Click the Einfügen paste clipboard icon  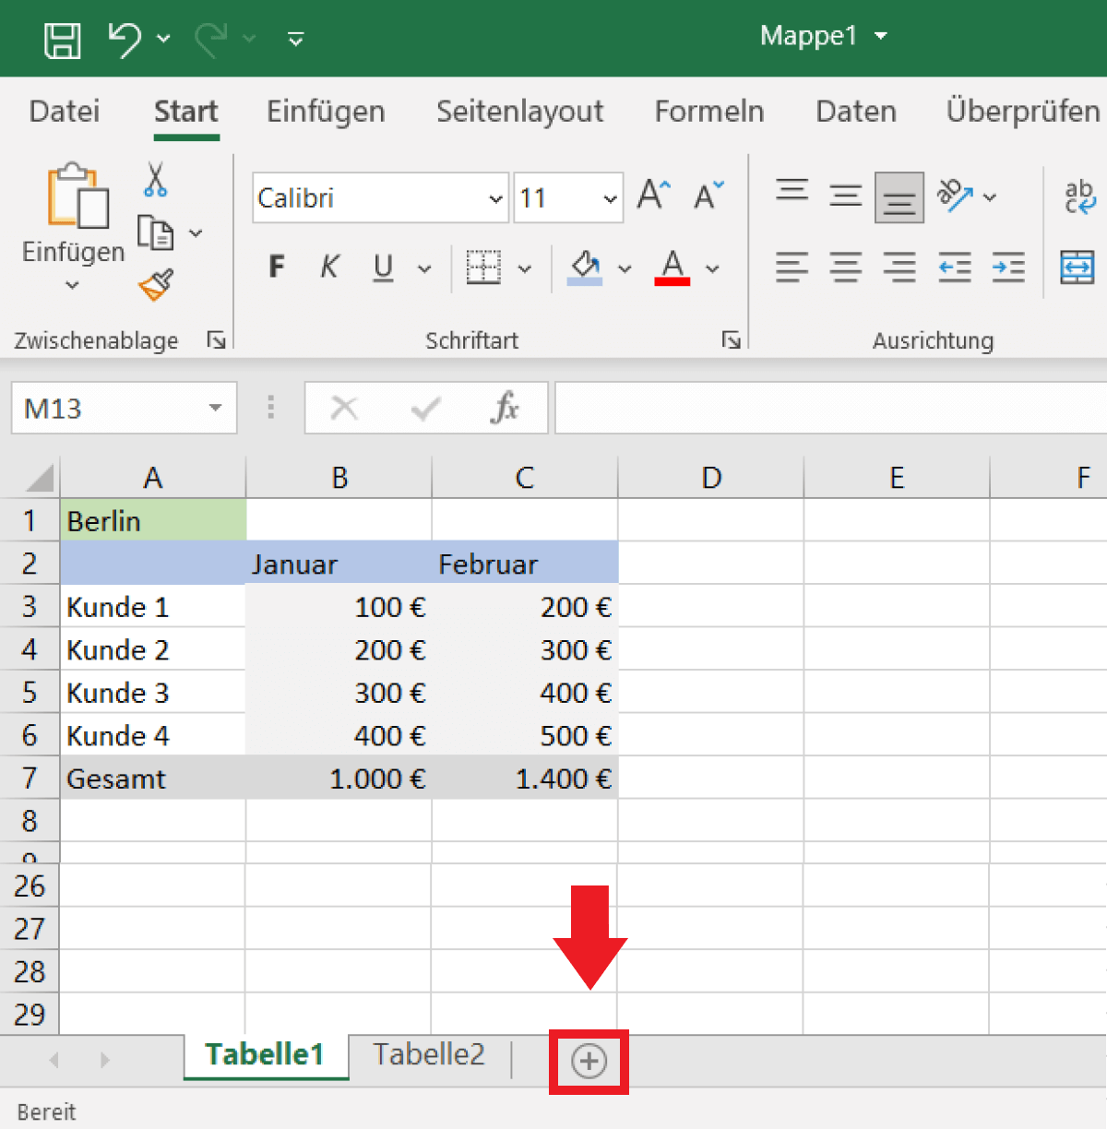click(x=77, y=196)
